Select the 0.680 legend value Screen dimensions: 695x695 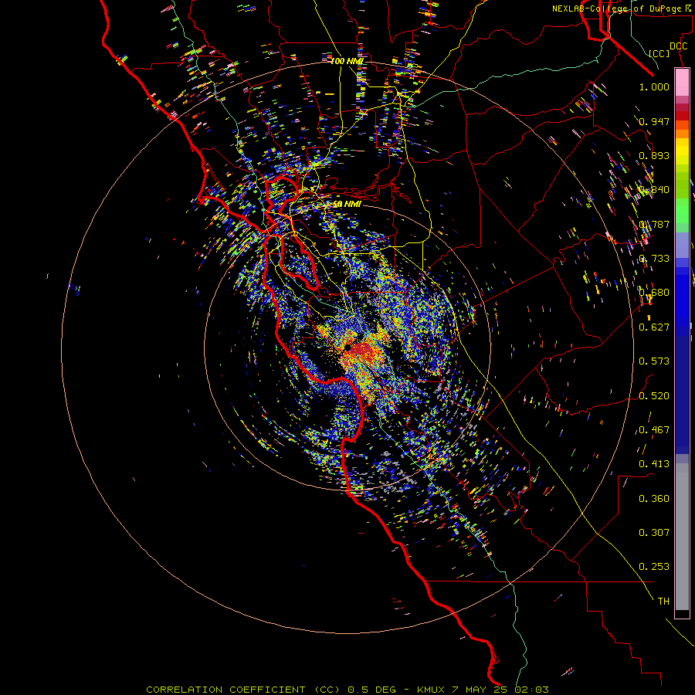(x=654, y=293)
